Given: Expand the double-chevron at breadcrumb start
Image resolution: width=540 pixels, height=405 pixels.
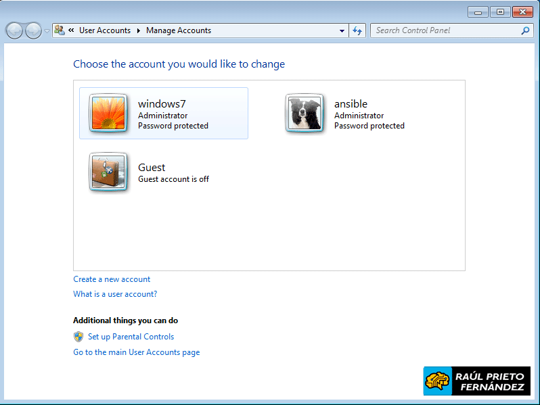Looking at the screenshot, I should (71, 30).
